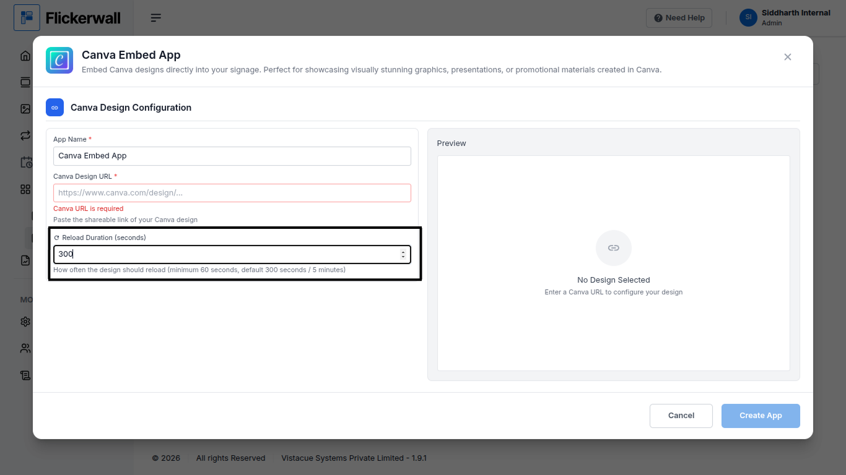
Task: Click the Need Help button
Action: click(679, 18)
